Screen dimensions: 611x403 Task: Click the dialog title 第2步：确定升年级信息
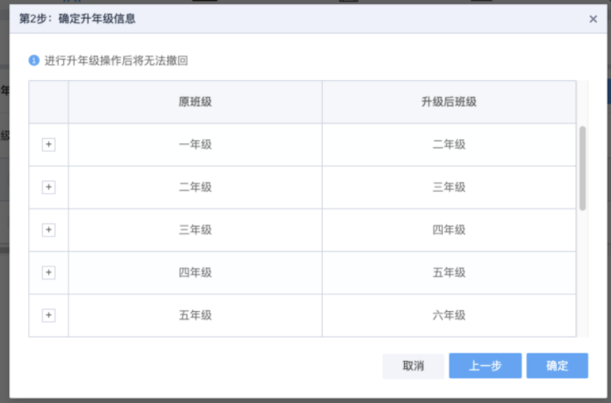coord(77,19)
